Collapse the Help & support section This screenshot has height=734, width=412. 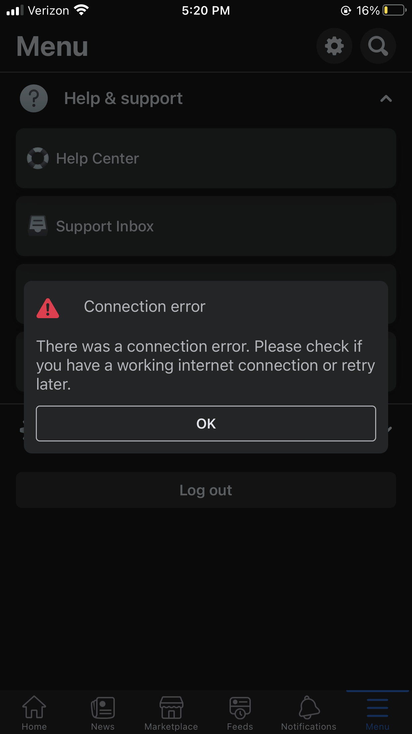[386, 99]
